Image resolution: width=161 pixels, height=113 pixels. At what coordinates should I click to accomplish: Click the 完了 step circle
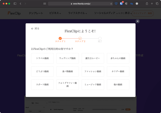tap(100, 38)
